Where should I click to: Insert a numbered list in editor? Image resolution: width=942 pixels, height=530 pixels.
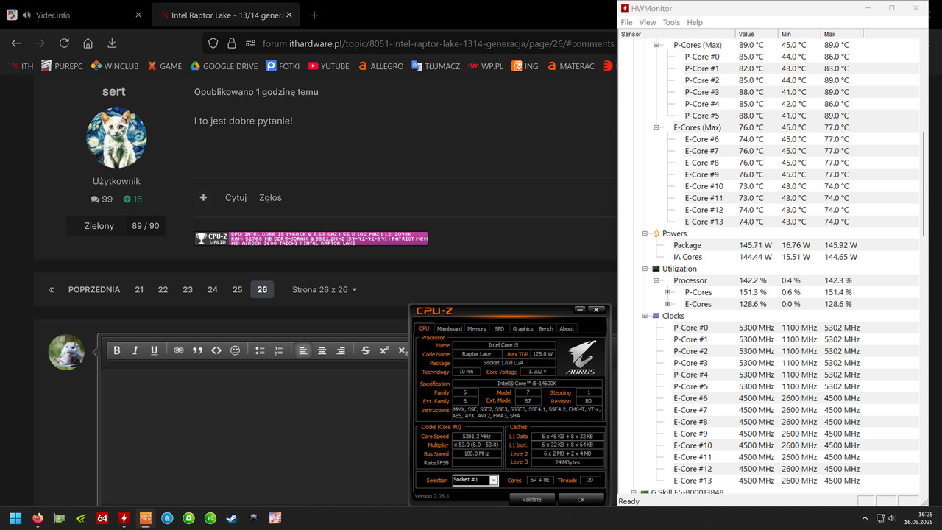(278, 350)
